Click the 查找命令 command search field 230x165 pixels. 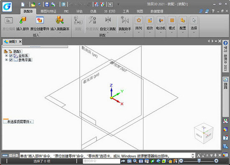[101, 161]
